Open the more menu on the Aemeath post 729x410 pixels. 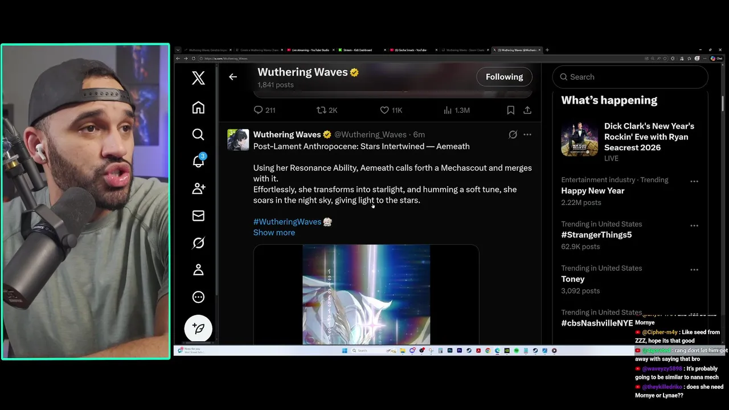[x=527, y=134]
